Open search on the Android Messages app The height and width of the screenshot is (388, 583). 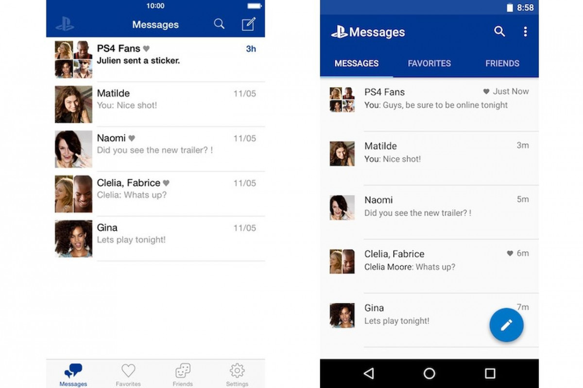[499, 31]
